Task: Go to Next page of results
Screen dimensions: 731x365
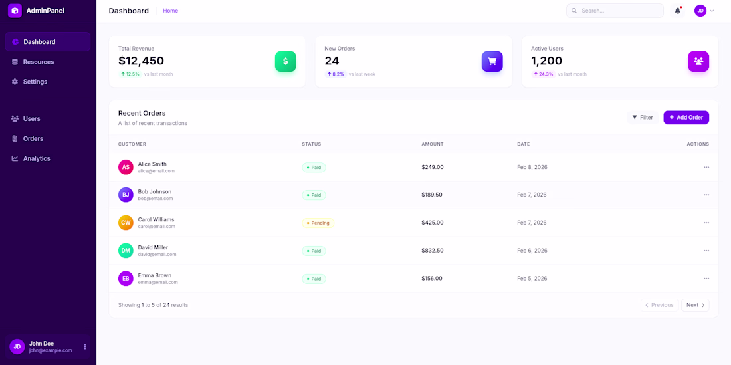Action: 695,305
